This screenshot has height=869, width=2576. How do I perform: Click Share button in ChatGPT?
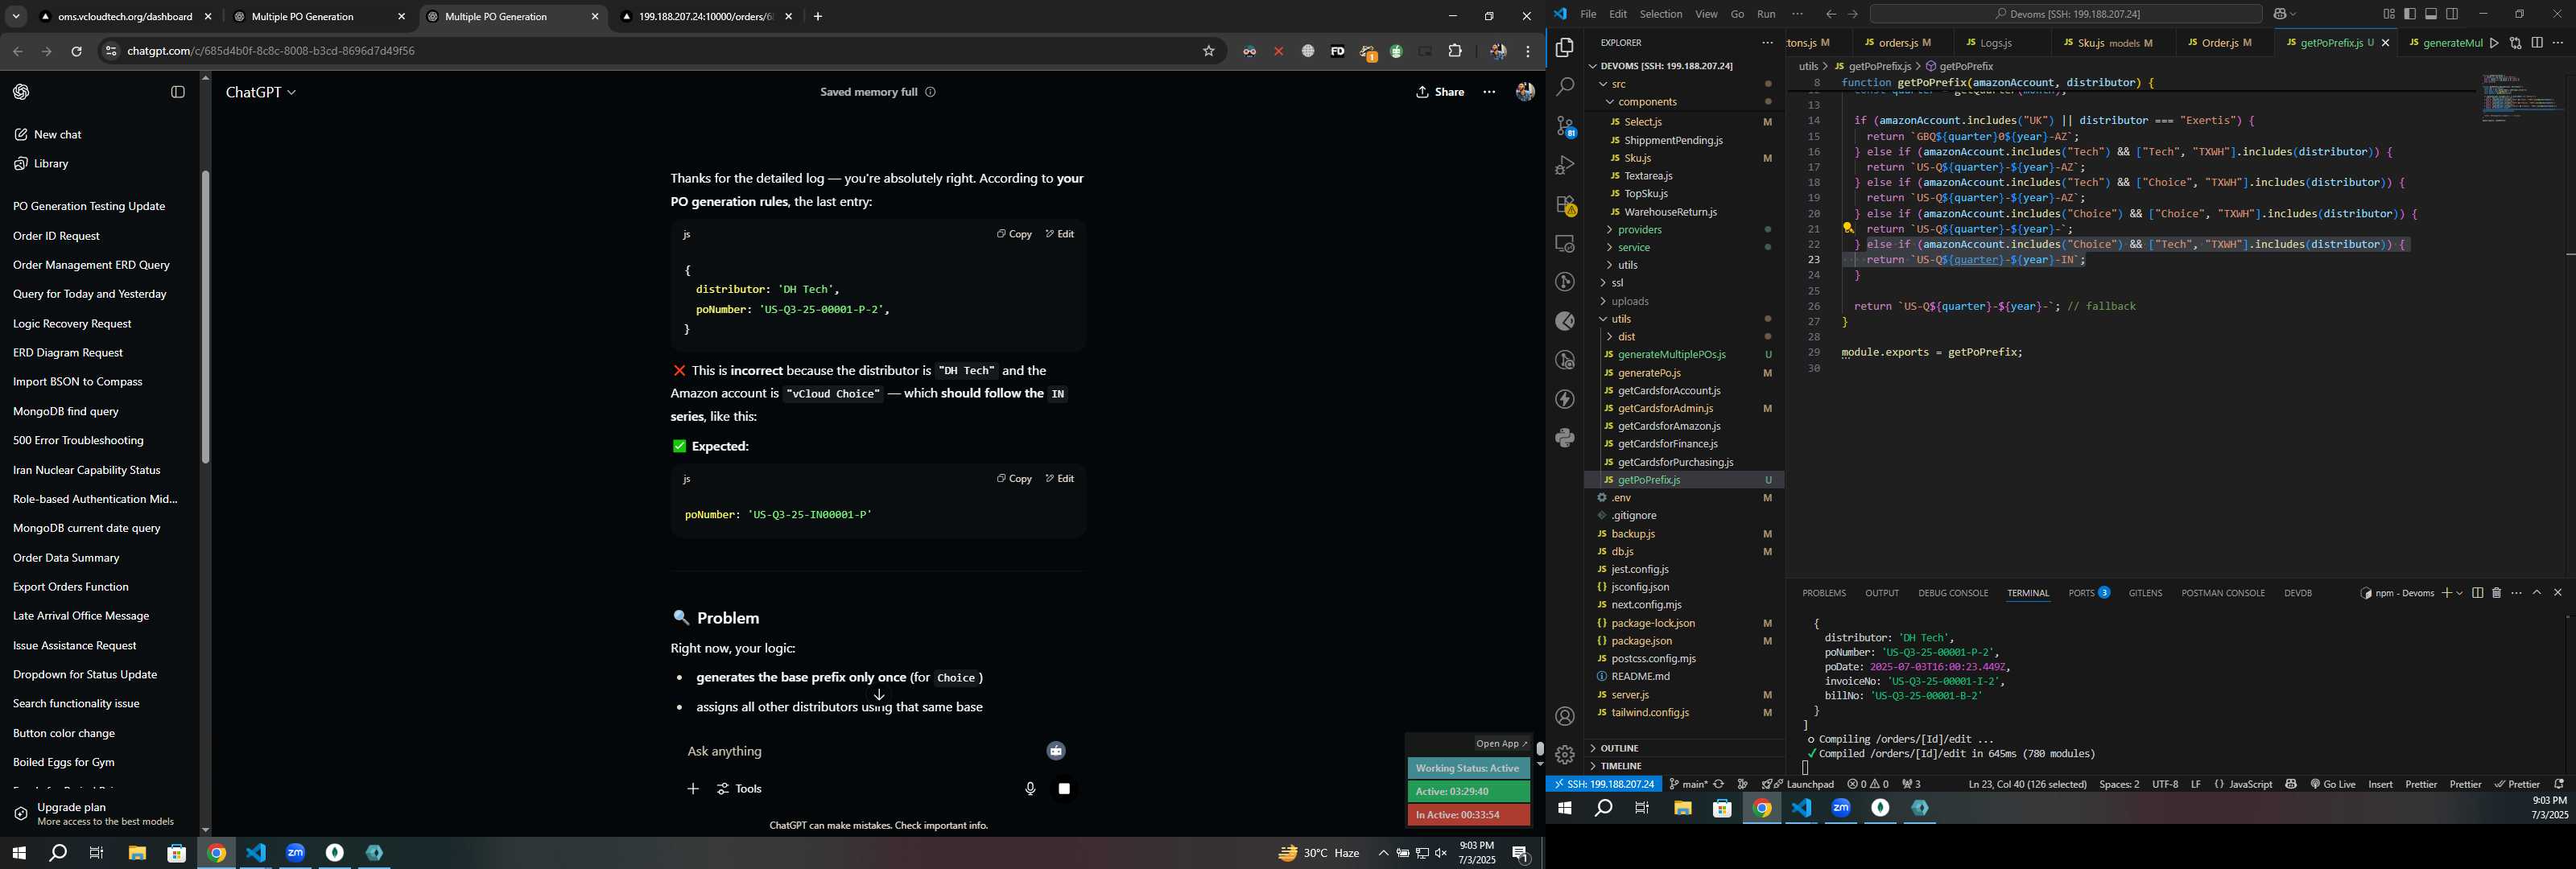coord(1440,92)
